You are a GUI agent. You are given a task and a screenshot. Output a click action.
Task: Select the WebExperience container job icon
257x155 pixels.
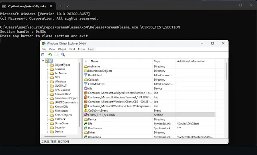tap(86, 106)
